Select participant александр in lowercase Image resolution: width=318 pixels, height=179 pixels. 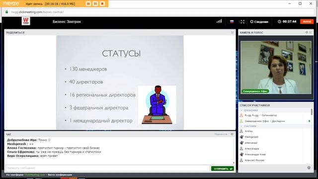tap(251, 143)
